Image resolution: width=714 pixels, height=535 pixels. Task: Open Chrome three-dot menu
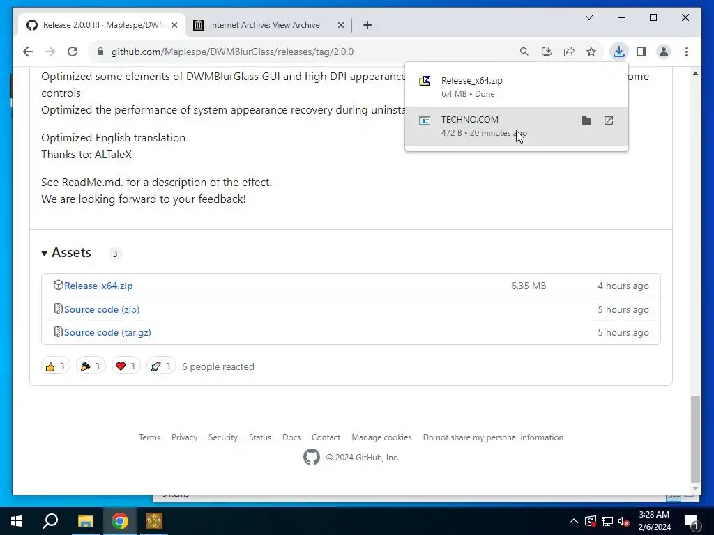tap(686, 52)
